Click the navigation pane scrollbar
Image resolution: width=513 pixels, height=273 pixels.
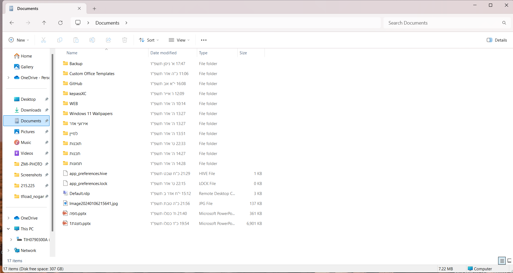tap(52, 142)
